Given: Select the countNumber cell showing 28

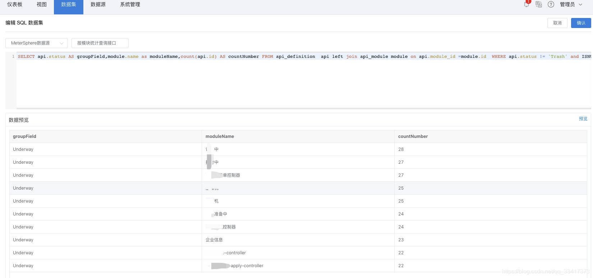Looking at the screenshot, I should click(x=491, y=149).
